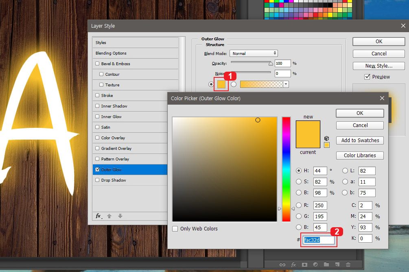Click the Outer Glow color swatch

click(221, 84)
